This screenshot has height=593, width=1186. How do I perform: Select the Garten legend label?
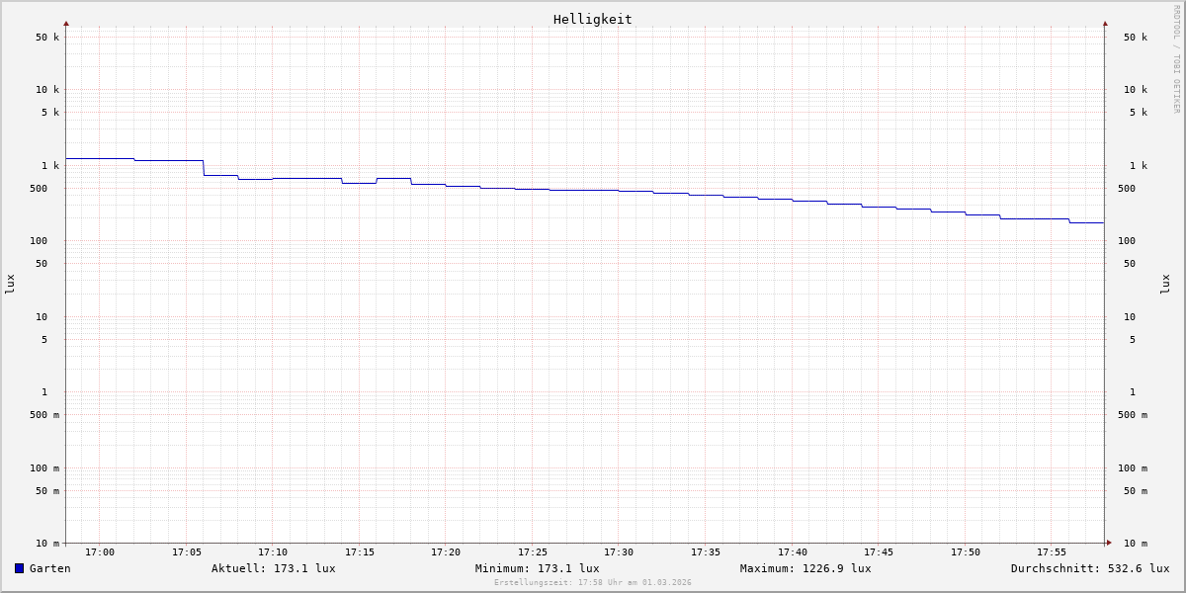[49, 568]
